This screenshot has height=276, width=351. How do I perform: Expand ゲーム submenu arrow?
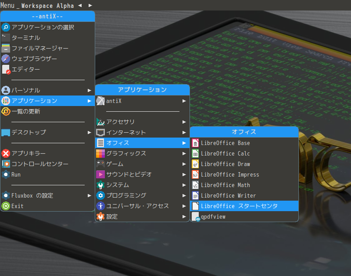[x=184, y=164]
